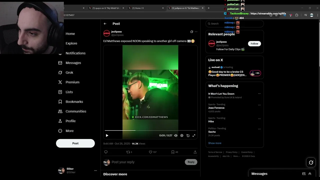Open the Grok icon on the post header
Screen dimensions: 320x180
[192, 32]
